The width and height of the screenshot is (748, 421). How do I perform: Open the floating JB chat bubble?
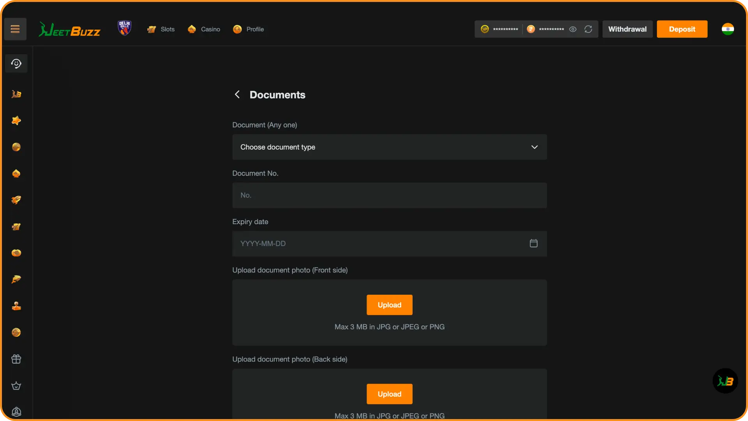(725, 381)
